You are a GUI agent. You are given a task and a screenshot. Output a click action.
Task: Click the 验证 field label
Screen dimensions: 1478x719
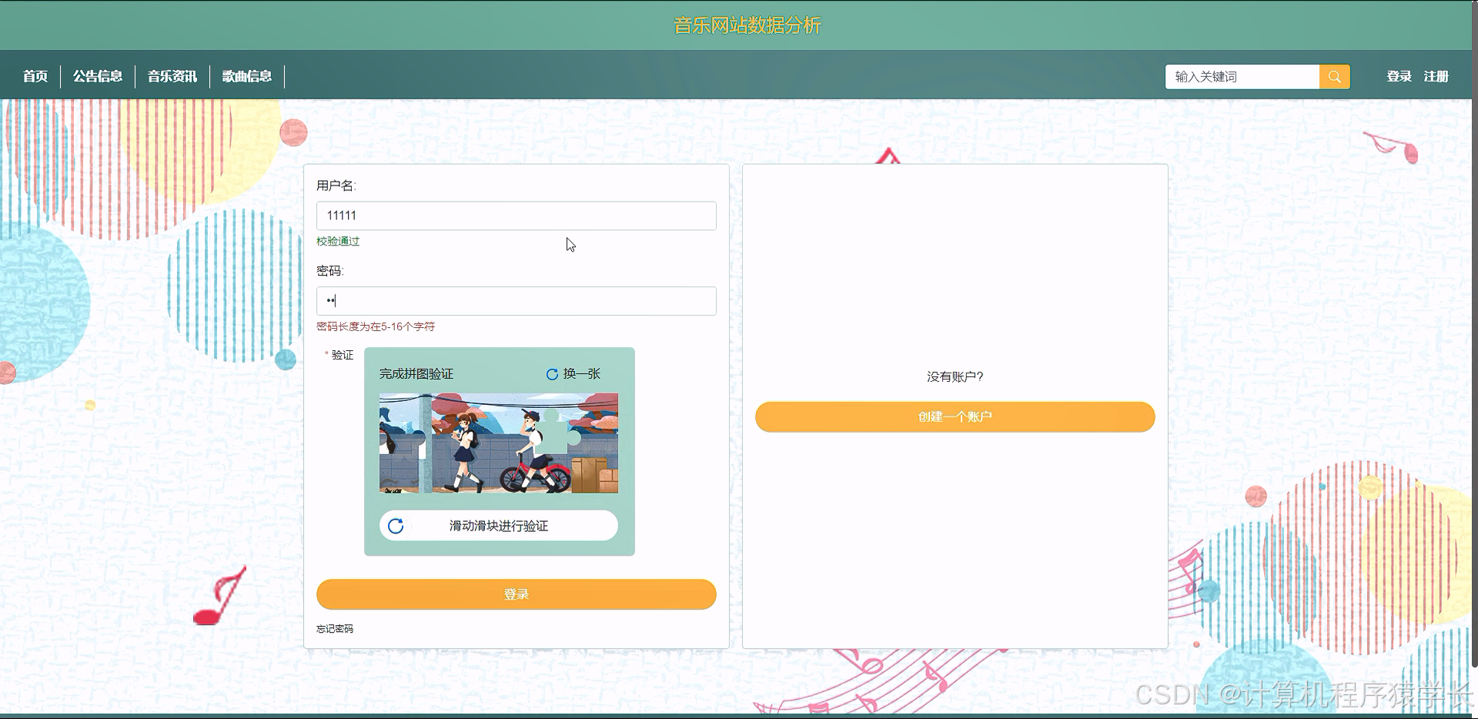point(343,355)
